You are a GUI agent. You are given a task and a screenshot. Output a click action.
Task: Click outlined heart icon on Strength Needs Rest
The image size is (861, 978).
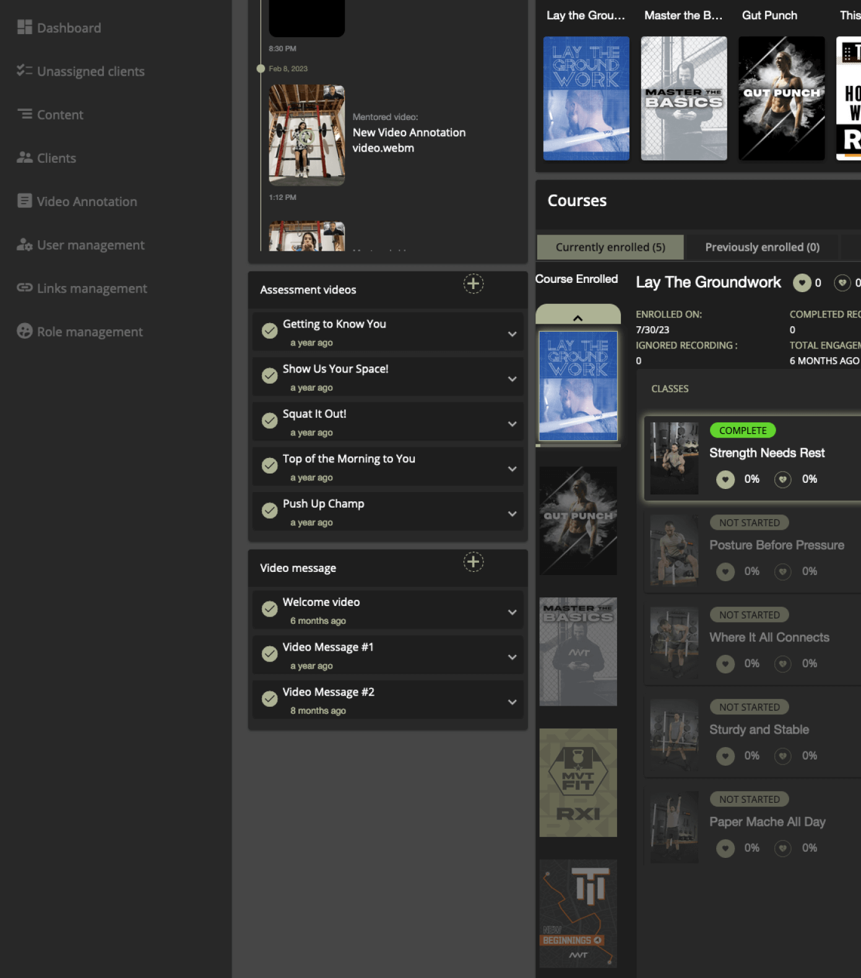[783, 479]
